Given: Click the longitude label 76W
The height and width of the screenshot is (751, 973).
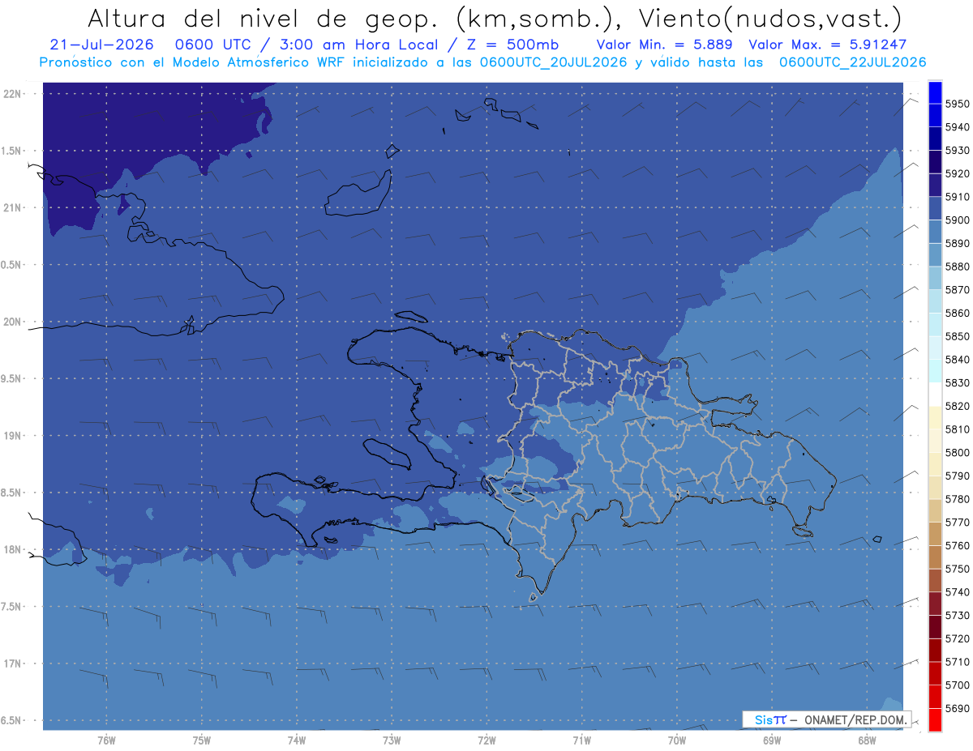Looking at the screenshot, I should click(106, 740).
